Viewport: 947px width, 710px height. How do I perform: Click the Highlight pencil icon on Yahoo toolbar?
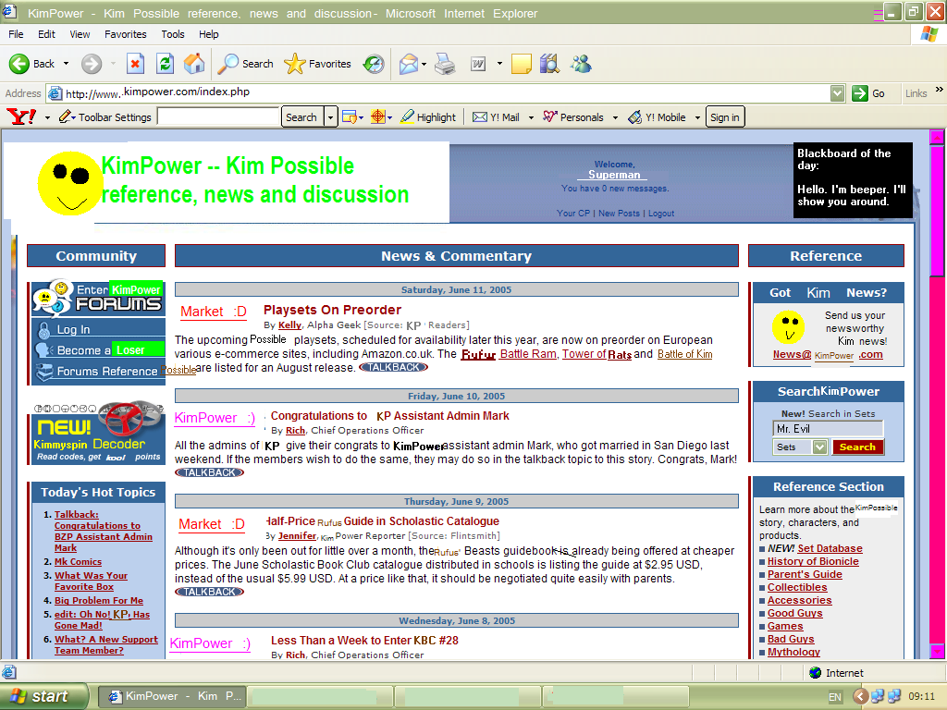coord(408,116)
